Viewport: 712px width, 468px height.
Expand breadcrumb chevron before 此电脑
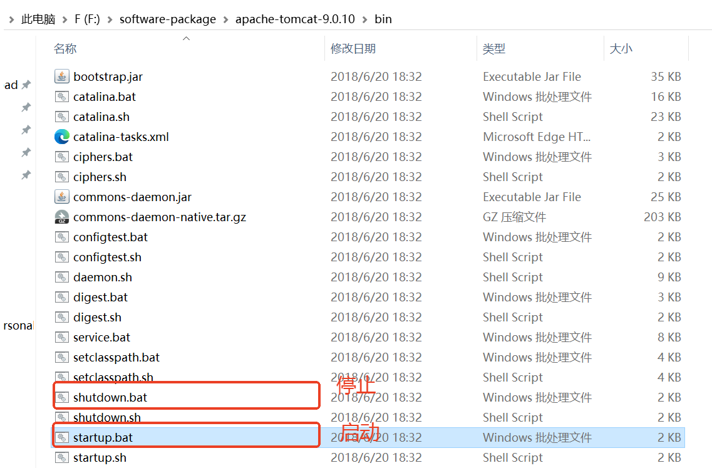pyautogui.click(x=11, y=19)
